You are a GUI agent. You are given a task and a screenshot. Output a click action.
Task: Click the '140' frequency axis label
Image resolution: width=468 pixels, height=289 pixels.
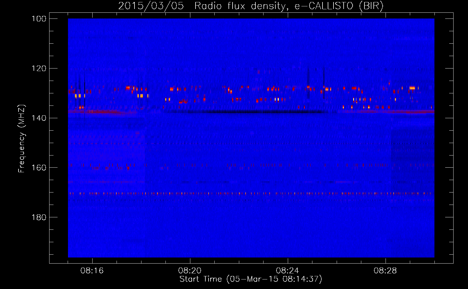tap(39, 118)
